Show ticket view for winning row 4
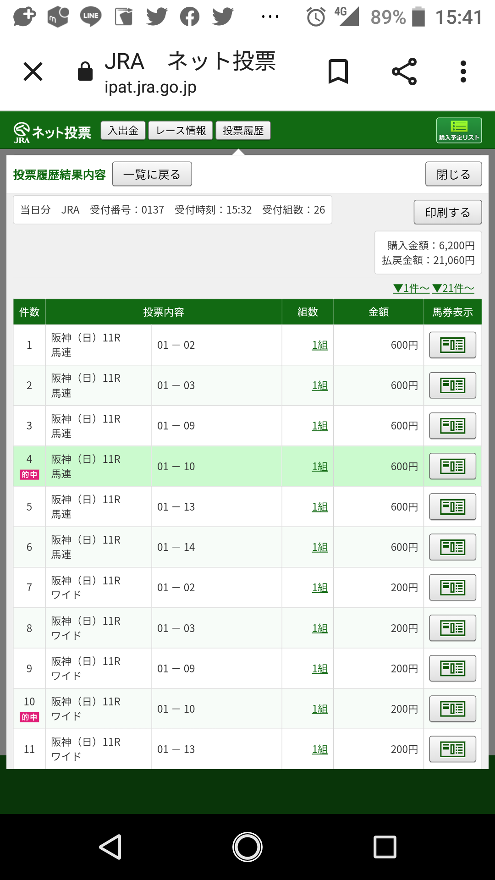Viewport: 495px width, 880px height. tap(452, 466)
